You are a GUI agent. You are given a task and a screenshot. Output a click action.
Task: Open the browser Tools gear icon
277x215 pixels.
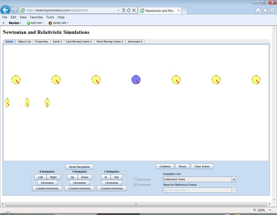272,10
